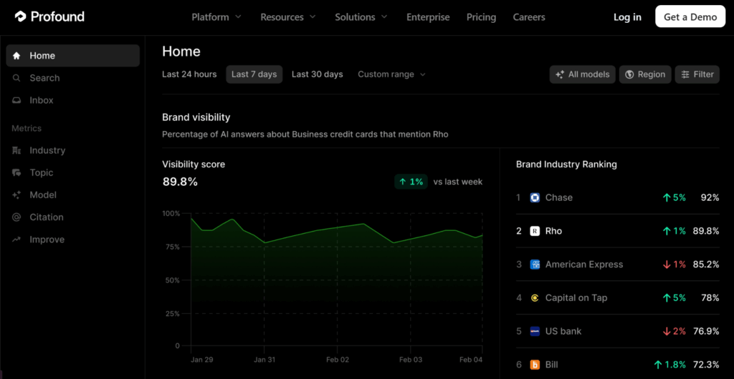
Task: Go to the Careers menu item
Action: [529, 17]
